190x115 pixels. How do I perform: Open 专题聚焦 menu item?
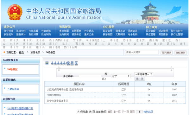pyautogui.click(x=76, y=31)
